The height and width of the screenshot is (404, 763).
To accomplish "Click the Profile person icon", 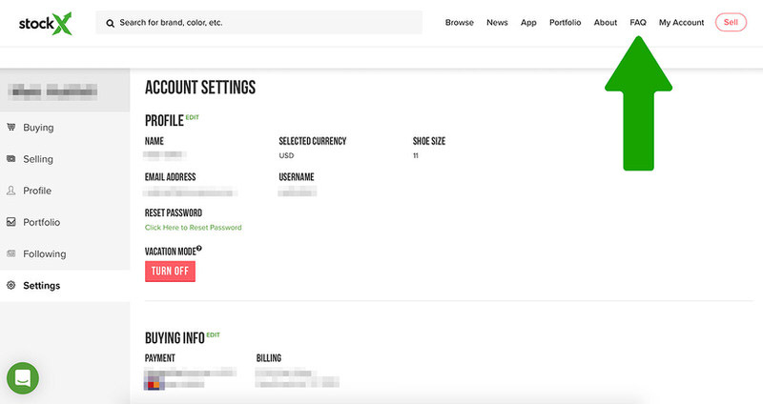I will pos(11,191).
